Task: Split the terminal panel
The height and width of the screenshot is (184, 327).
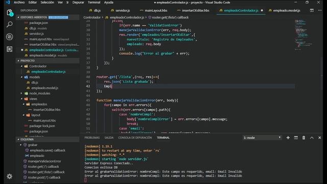Action: point(296,137)
